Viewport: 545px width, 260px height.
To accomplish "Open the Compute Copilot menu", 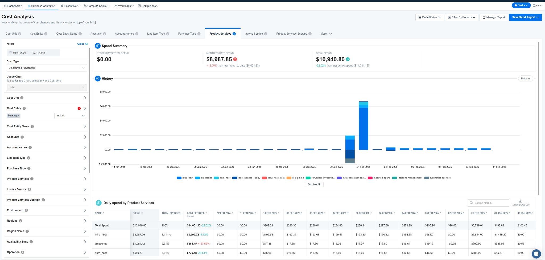I will click(x=97, y=6).
